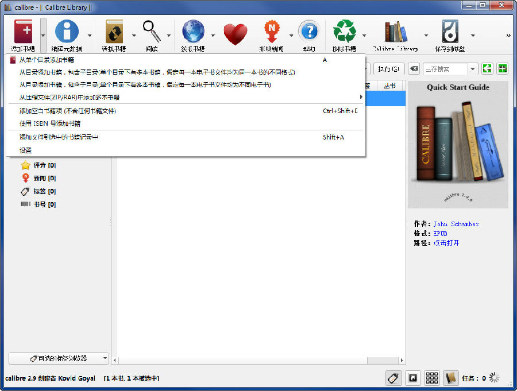This screenshot has width=517, height=391.
Task: Open dropdown arrow next to Fetch News
Action: pyautogui.click(x=291, y=35)
